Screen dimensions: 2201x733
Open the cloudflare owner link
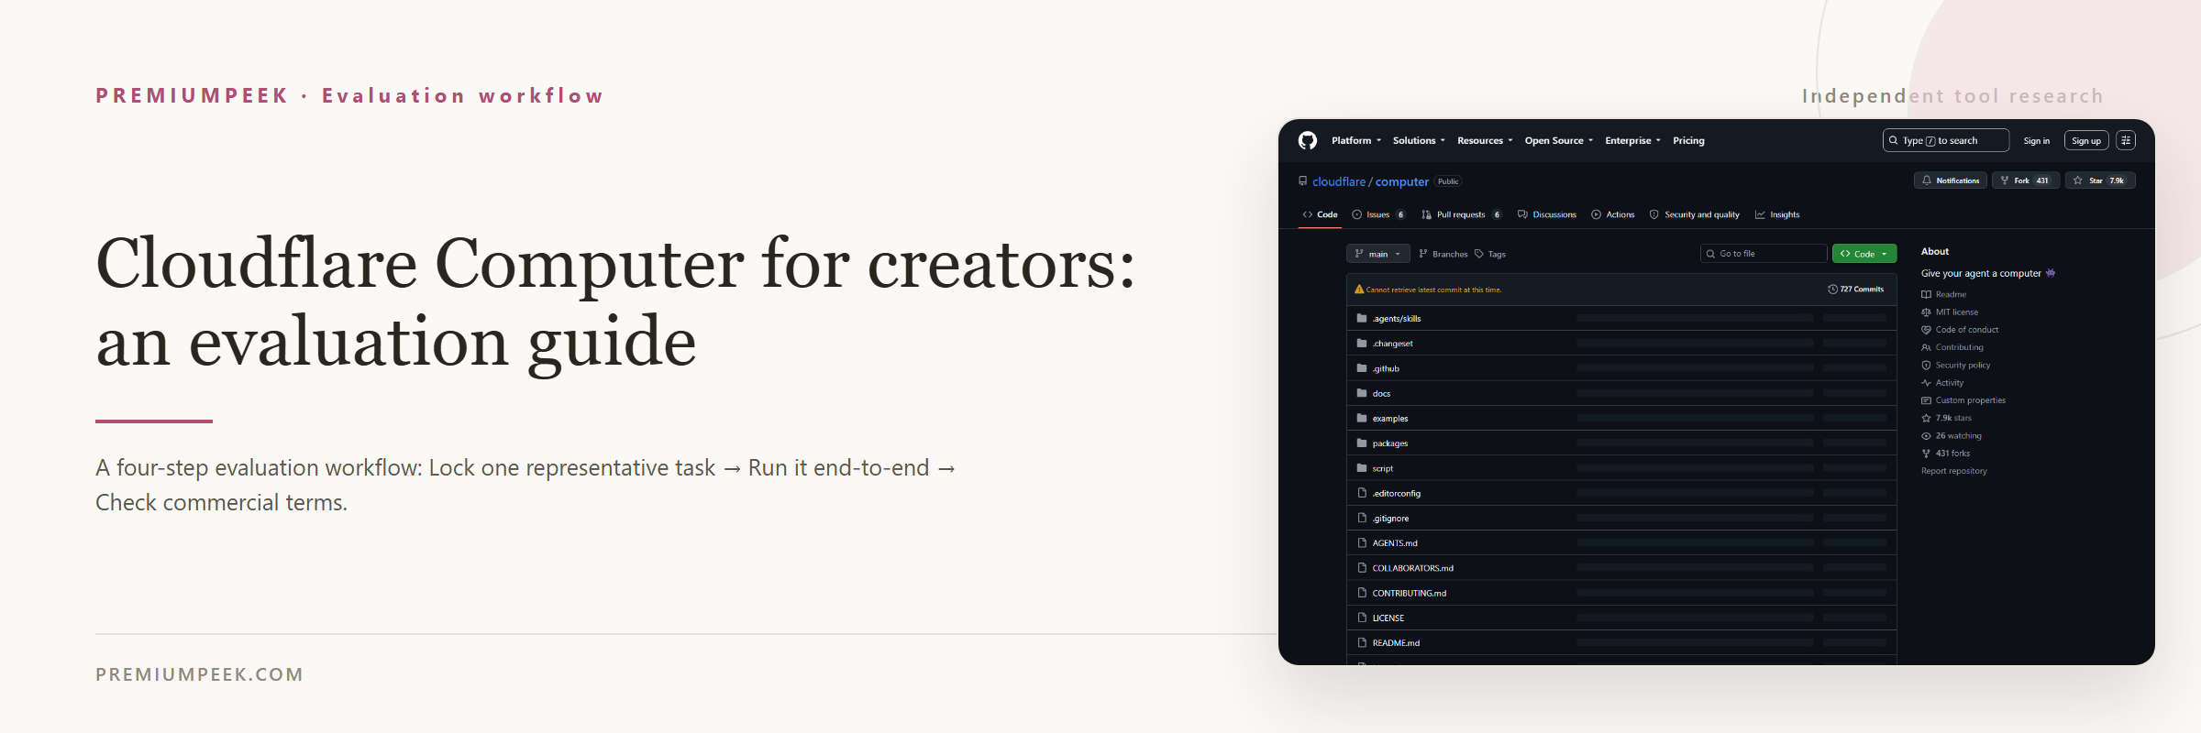click(1339, 181)
